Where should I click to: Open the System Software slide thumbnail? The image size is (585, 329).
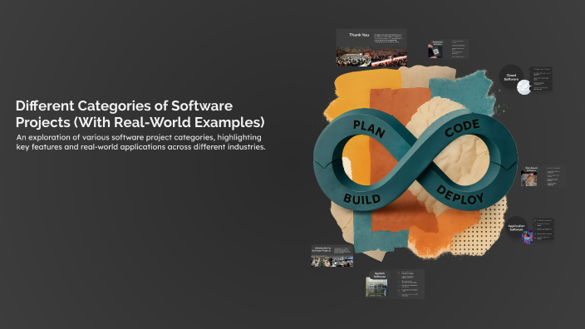click(x=395, y=284)
